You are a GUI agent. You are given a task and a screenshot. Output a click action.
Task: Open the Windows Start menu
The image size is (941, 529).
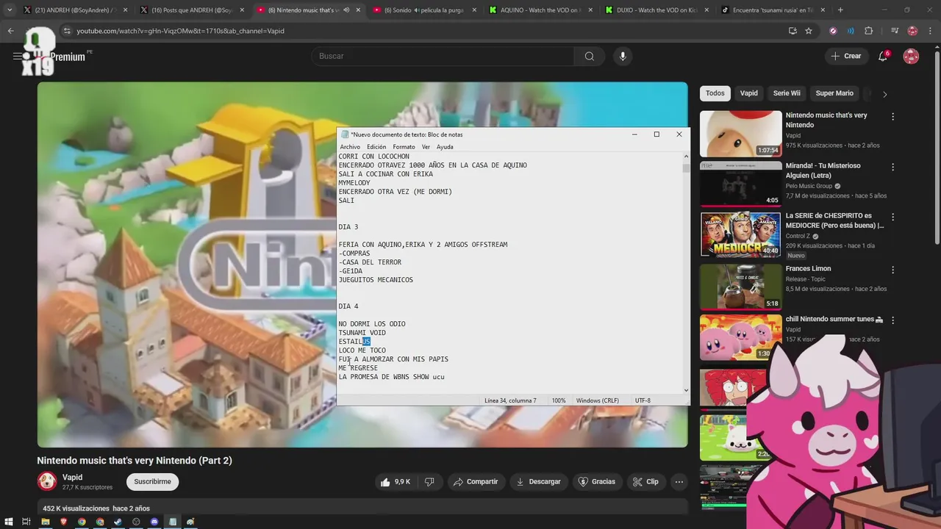point(9,522)
